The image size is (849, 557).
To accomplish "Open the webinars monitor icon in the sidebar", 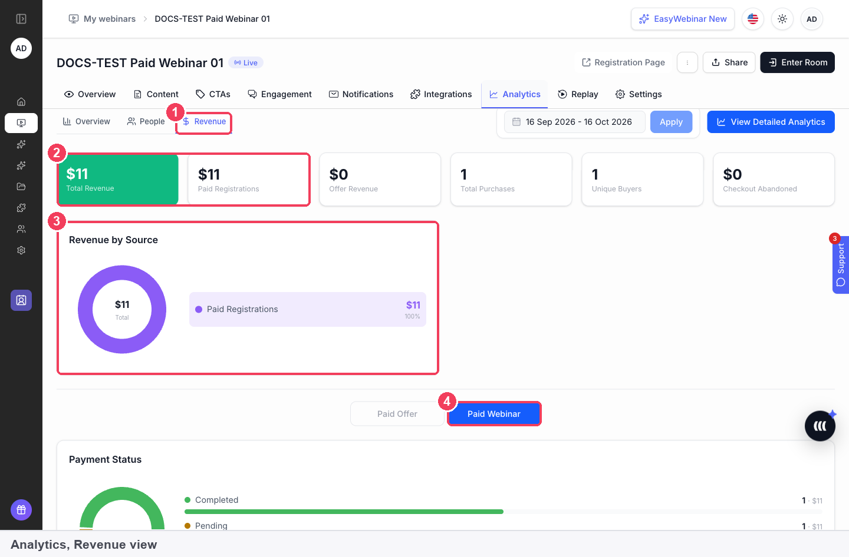I will [21, 123].
